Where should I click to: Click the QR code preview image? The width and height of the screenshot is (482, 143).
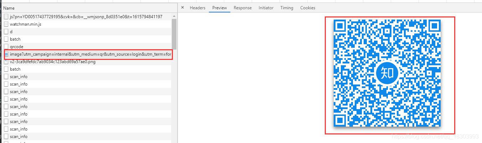[x=387, y=73]
